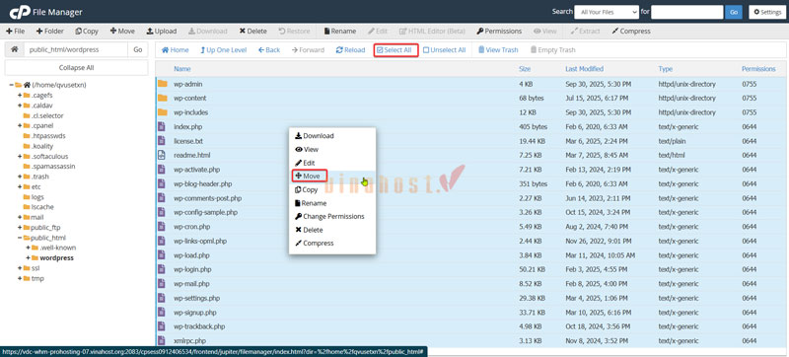
Task: Sort by the Permissions column header
Action: 758,69
